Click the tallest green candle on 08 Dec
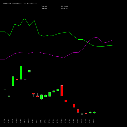This screenshot has width=127, height=127. pyautogui.click(x=21, y=73)
